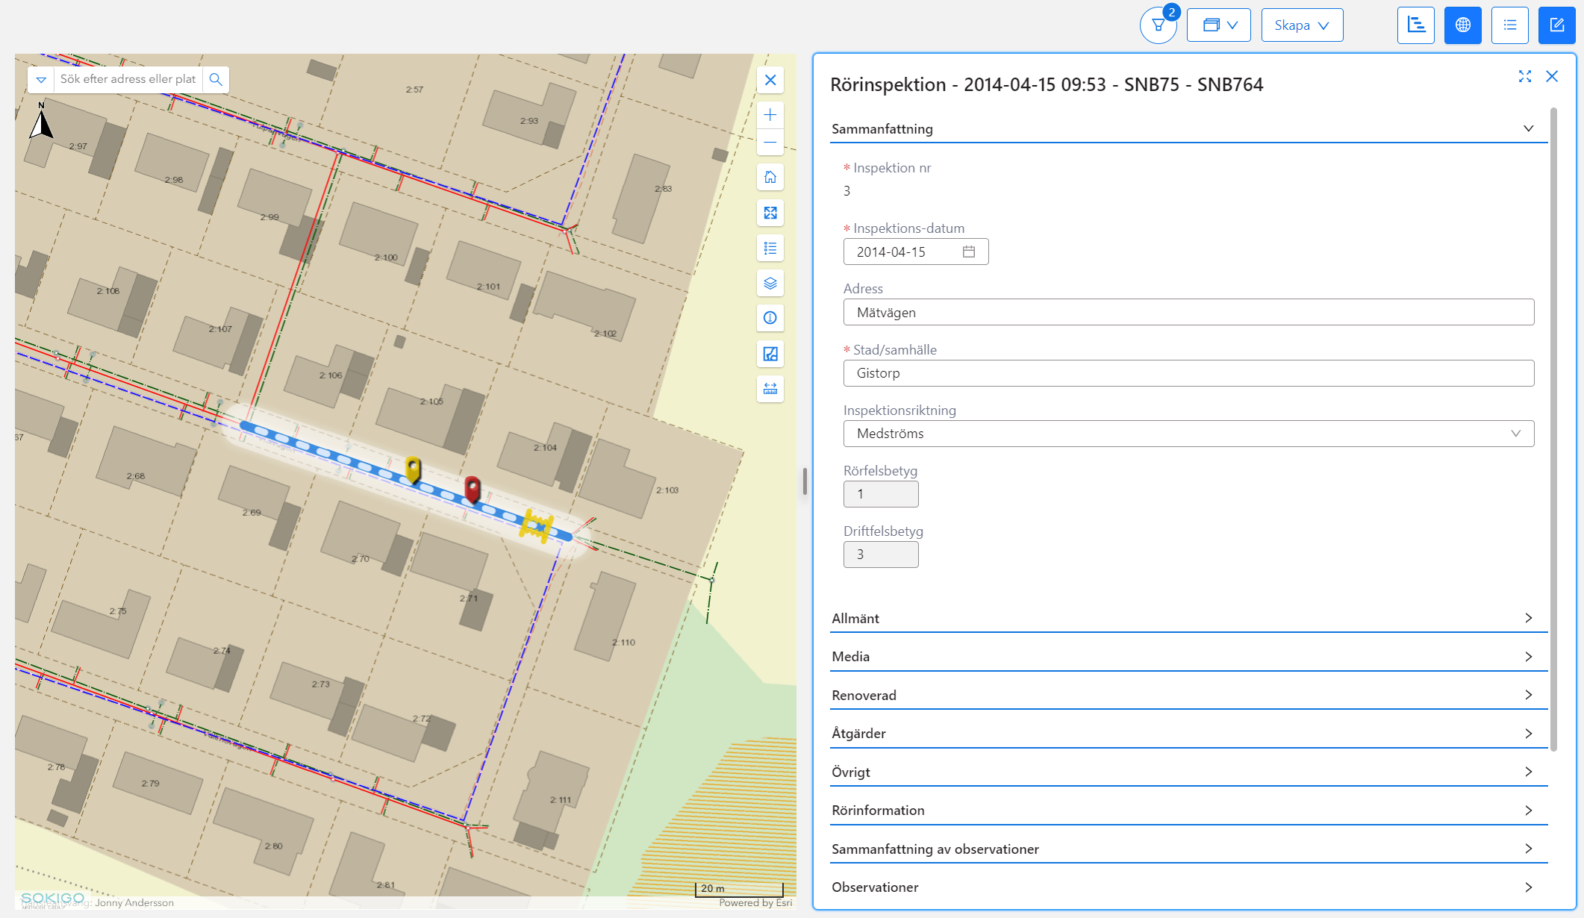Image resolution: width=1584 pixels, height=918 pixels.
Task: Click the search magnifier button
Action: click(x=216, y=79)
